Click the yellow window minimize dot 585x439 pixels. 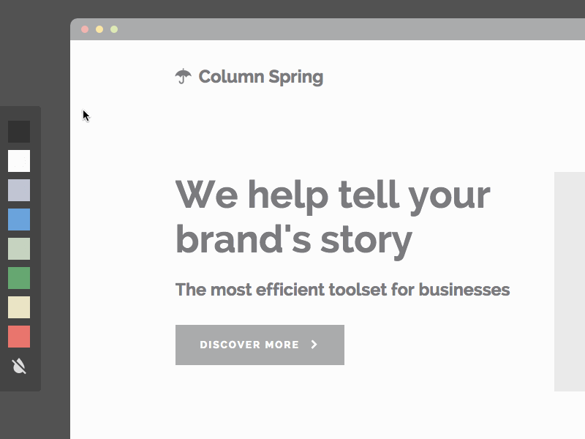click(99, 29)
